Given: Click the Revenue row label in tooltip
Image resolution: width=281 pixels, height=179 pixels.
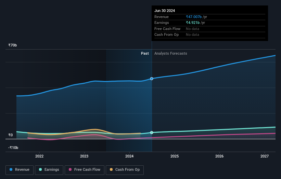Looking at the screenshot, I should click(x=162, y=17).
